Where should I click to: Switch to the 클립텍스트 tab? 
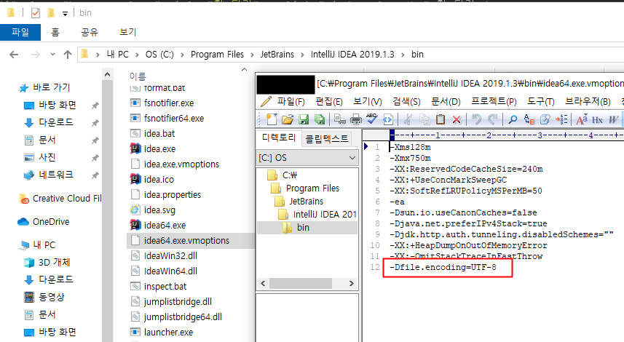[x=326, y=139]
